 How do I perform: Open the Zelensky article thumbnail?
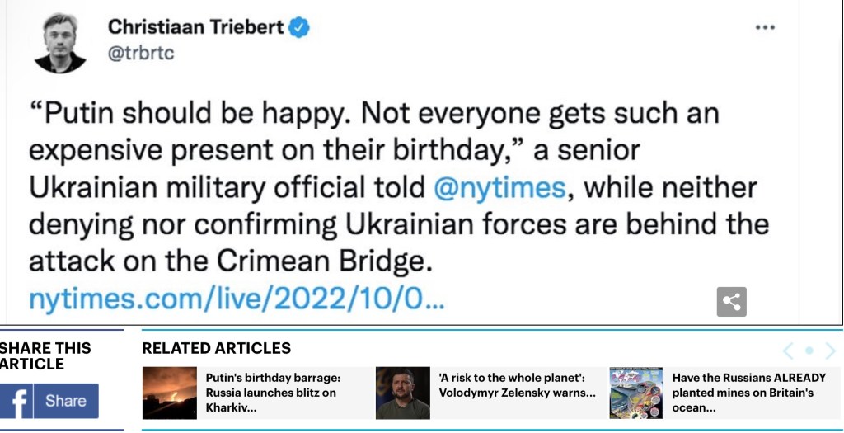tap(403, 393)
